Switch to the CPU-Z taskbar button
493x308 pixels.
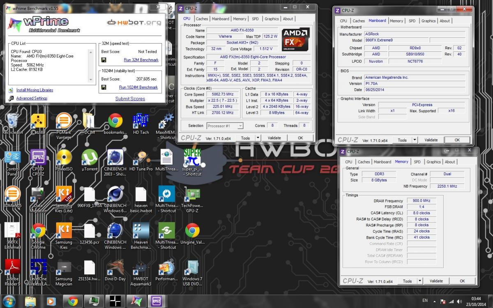point(156,301)
